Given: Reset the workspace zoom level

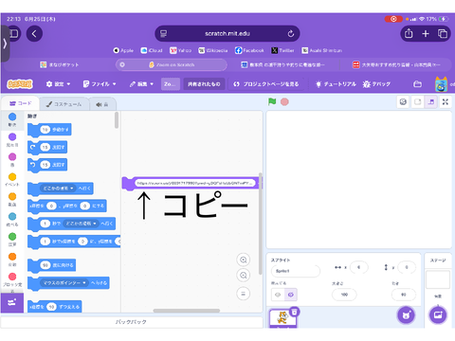Looking at the screenshot, I should pos(244,294).
